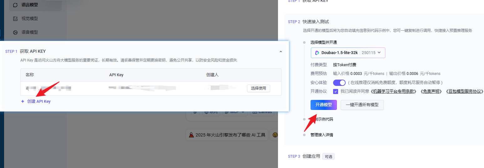
Task: Click the 选择使用 button in key row
Action: (x=258, y=88)
